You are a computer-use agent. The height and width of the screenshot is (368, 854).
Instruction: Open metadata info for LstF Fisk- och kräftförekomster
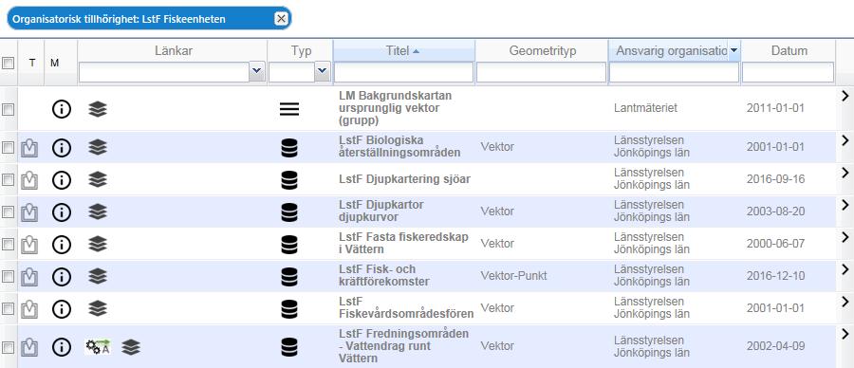tap(62, 277)
